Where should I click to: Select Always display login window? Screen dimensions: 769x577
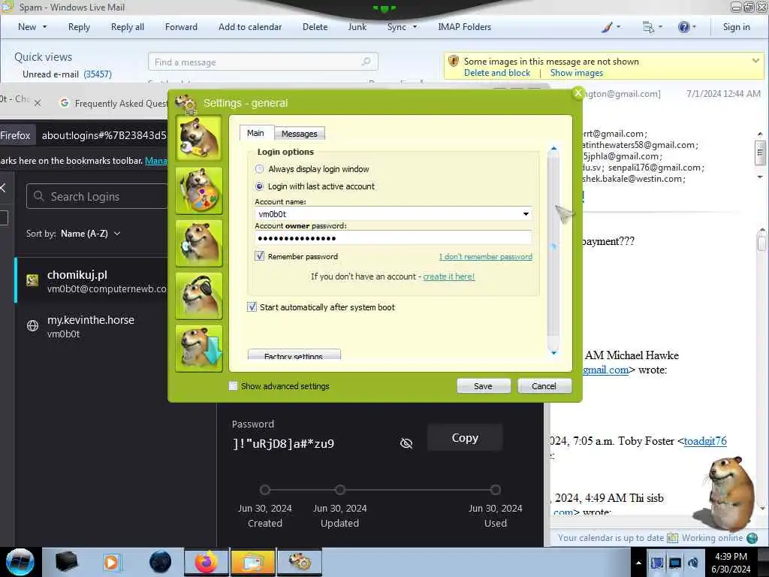[259, 169]
